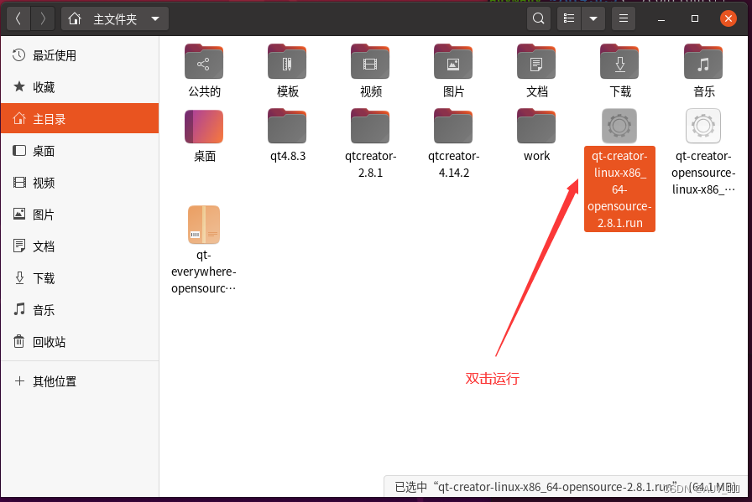752x502 pixels.
Task: Select the 桌面 gradient folder icon
Action: click(x=204, y=127)
